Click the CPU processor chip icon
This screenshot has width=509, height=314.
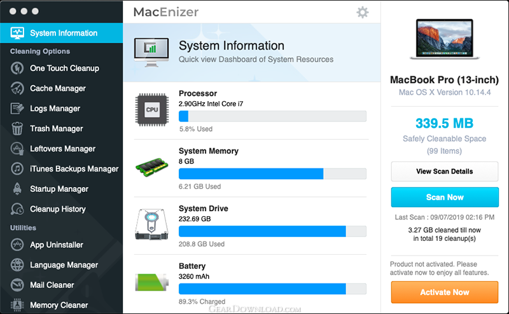coord(152,109)
